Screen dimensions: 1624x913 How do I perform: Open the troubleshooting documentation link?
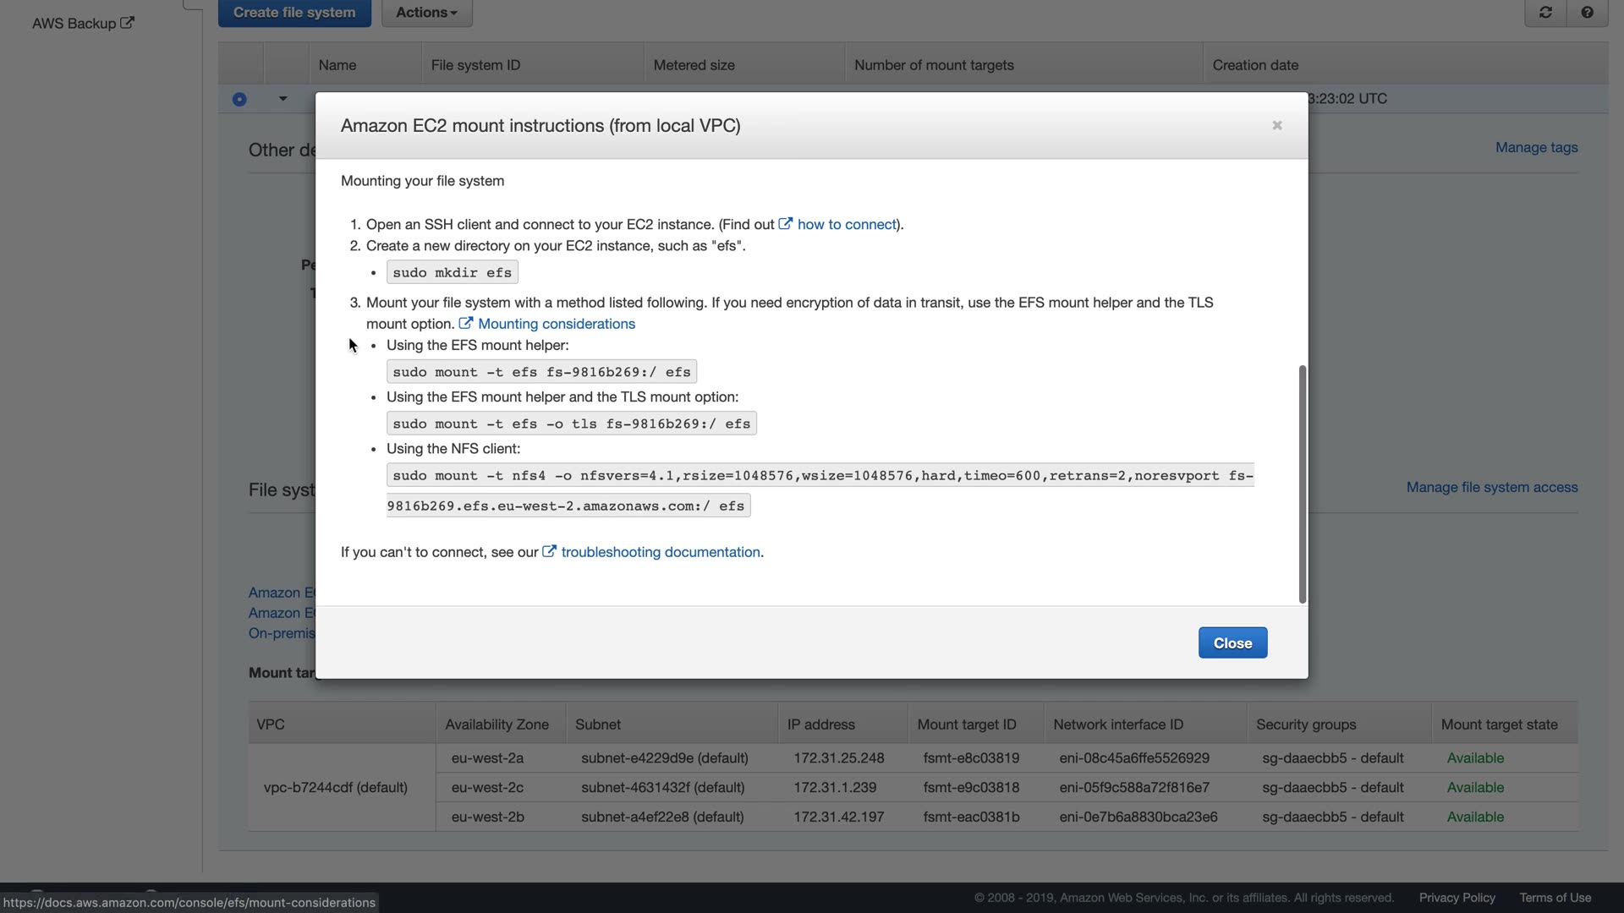point(661,552)
